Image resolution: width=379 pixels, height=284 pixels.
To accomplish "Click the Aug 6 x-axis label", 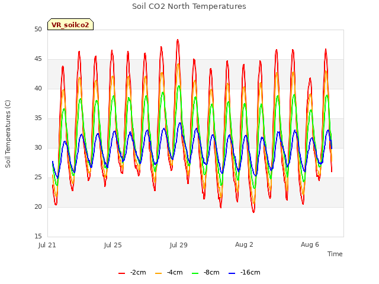I will pyautogui.click(x=310, y=244).
